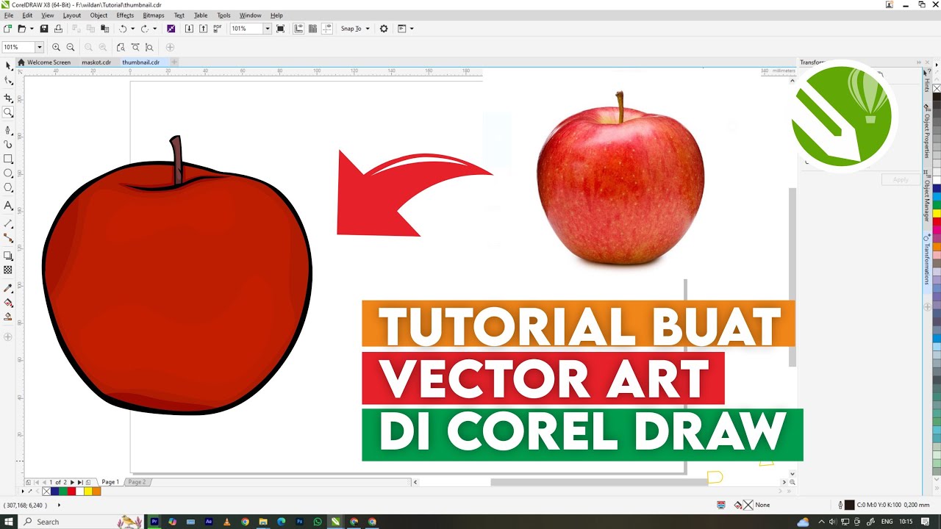
Task: Select the Color Eyedropper tool
Action: [x=8, y=287]
